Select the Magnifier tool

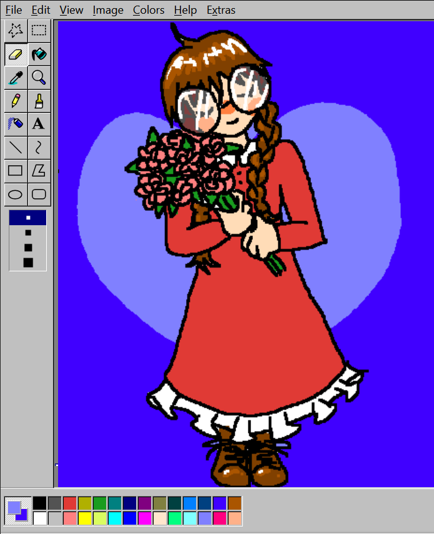(39, 77)
